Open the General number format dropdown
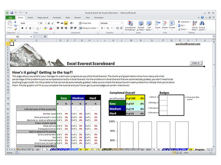This screenshot has height=165, width=221. (x=122, y=23)
